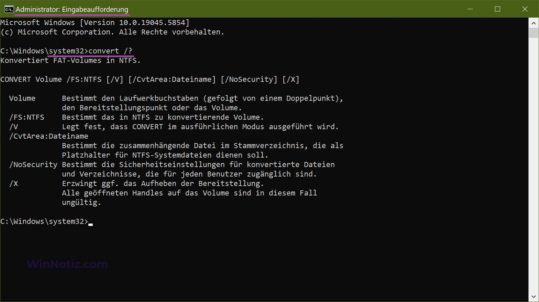The width and height of the screenshot is (539, 302).
Task: Click the /V parameter label
Action: coord(14,127)
